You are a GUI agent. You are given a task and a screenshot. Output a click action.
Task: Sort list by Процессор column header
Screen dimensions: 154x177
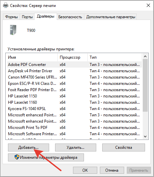coord(72,57)
